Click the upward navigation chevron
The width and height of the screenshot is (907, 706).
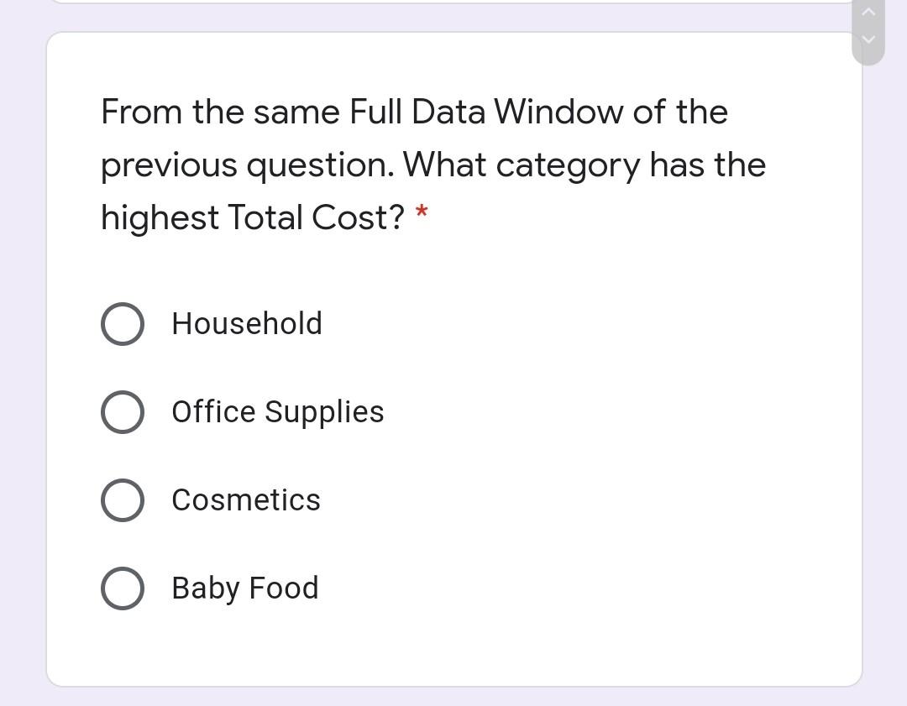pos(868,12)
